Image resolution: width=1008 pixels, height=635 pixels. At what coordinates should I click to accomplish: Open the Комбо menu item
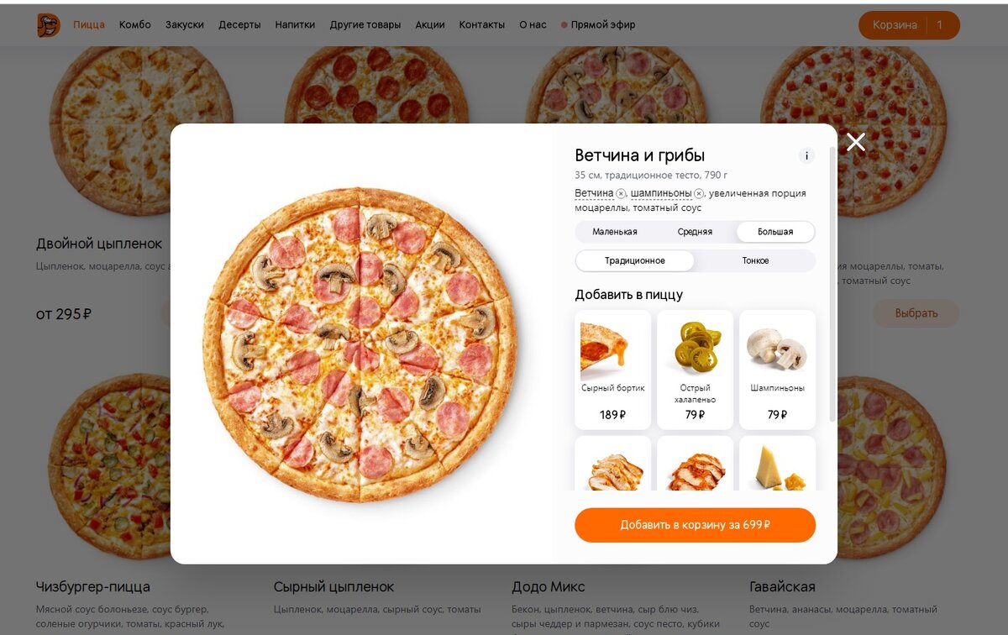click(135, 25)
